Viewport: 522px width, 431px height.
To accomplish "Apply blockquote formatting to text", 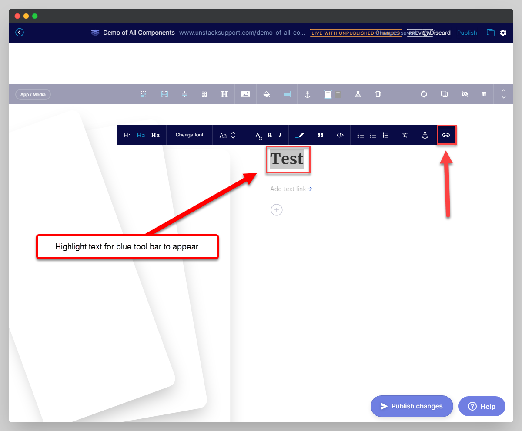I will coord(321,135).
